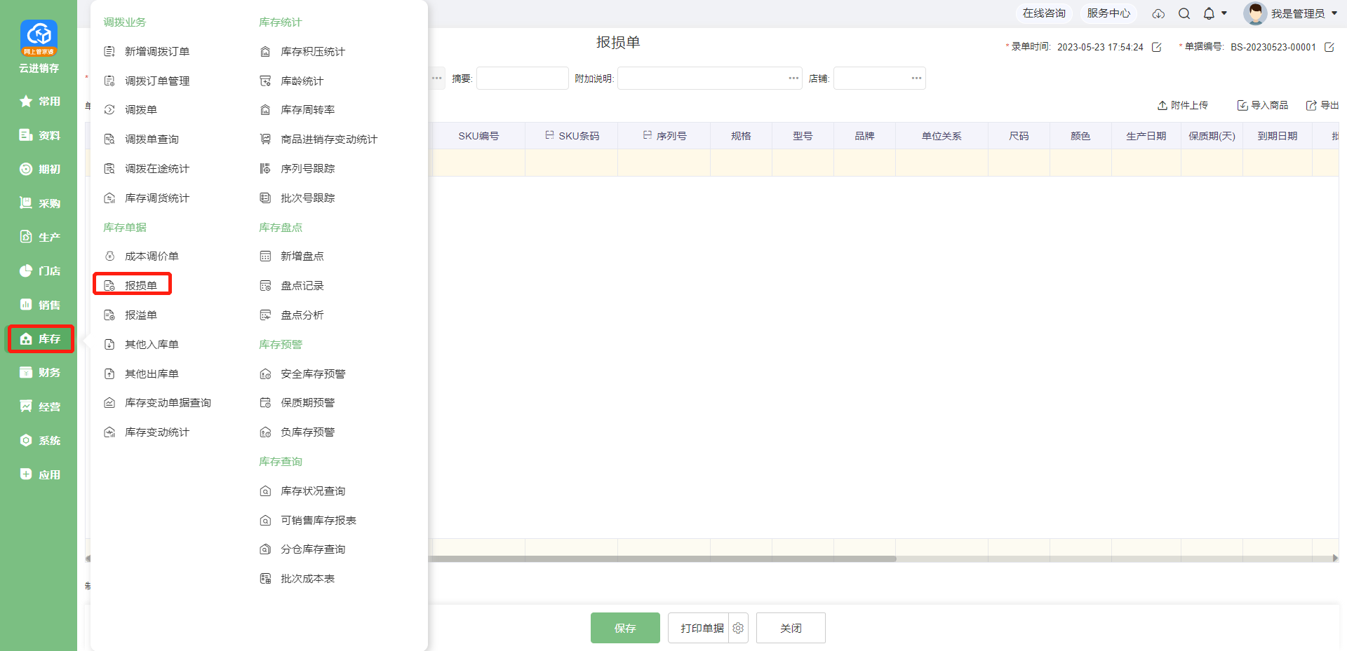Open 批次号跟踪 menu entry

coord(297,198)
